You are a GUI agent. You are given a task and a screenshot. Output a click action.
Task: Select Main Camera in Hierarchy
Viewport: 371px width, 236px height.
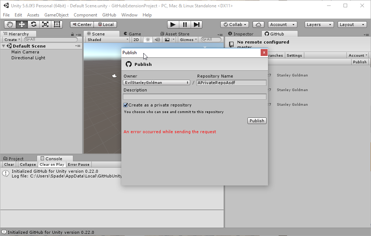[x=25, y=52]
